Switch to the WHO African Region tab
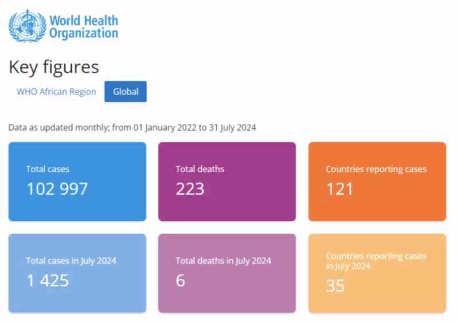459x323 pixels. point(56,92)
